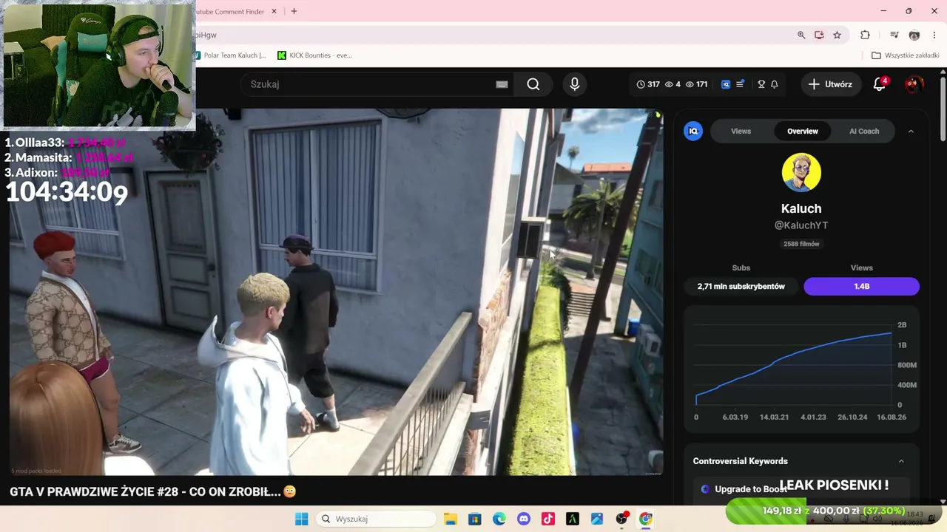The width and height of the screenshot is (947, 532).
Task: Click the @KaluchYT channel handle
Action: click(801, 225)
